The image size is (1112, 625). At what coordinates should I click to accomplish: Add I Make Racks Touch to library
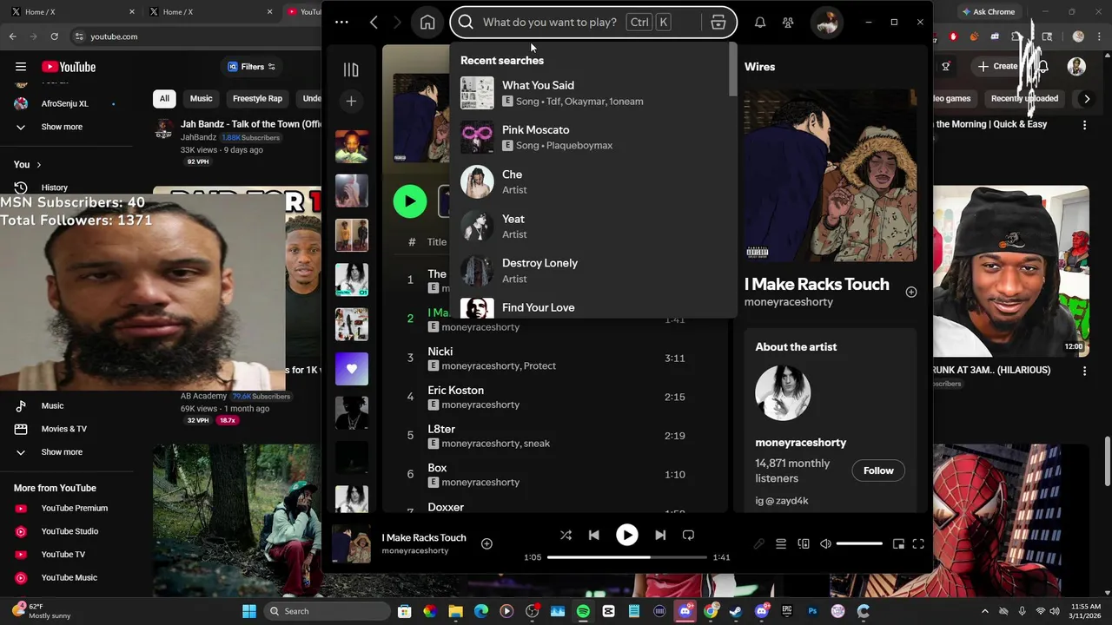911,293
